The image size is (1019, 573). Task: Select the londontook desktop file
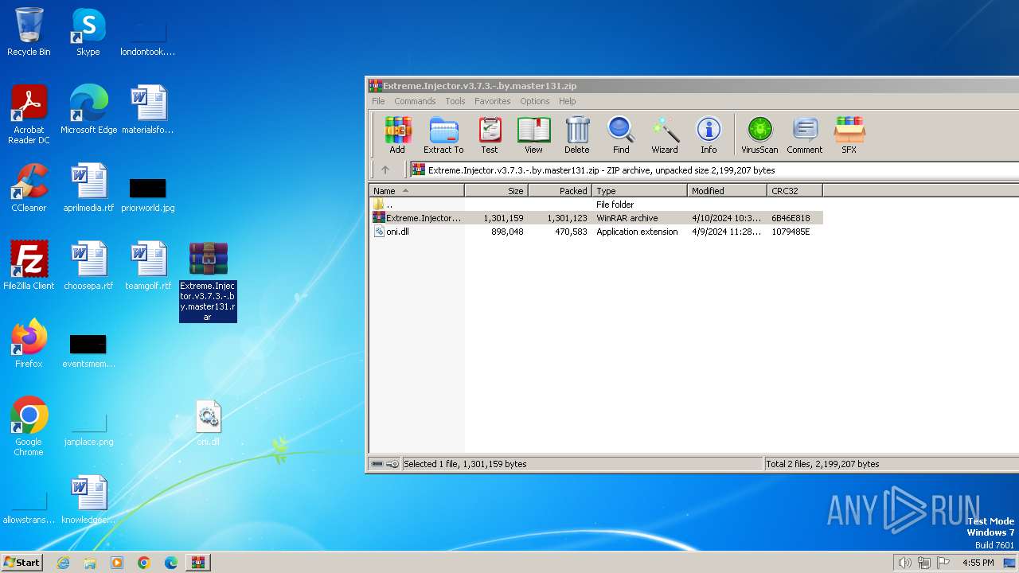[148, 38]
